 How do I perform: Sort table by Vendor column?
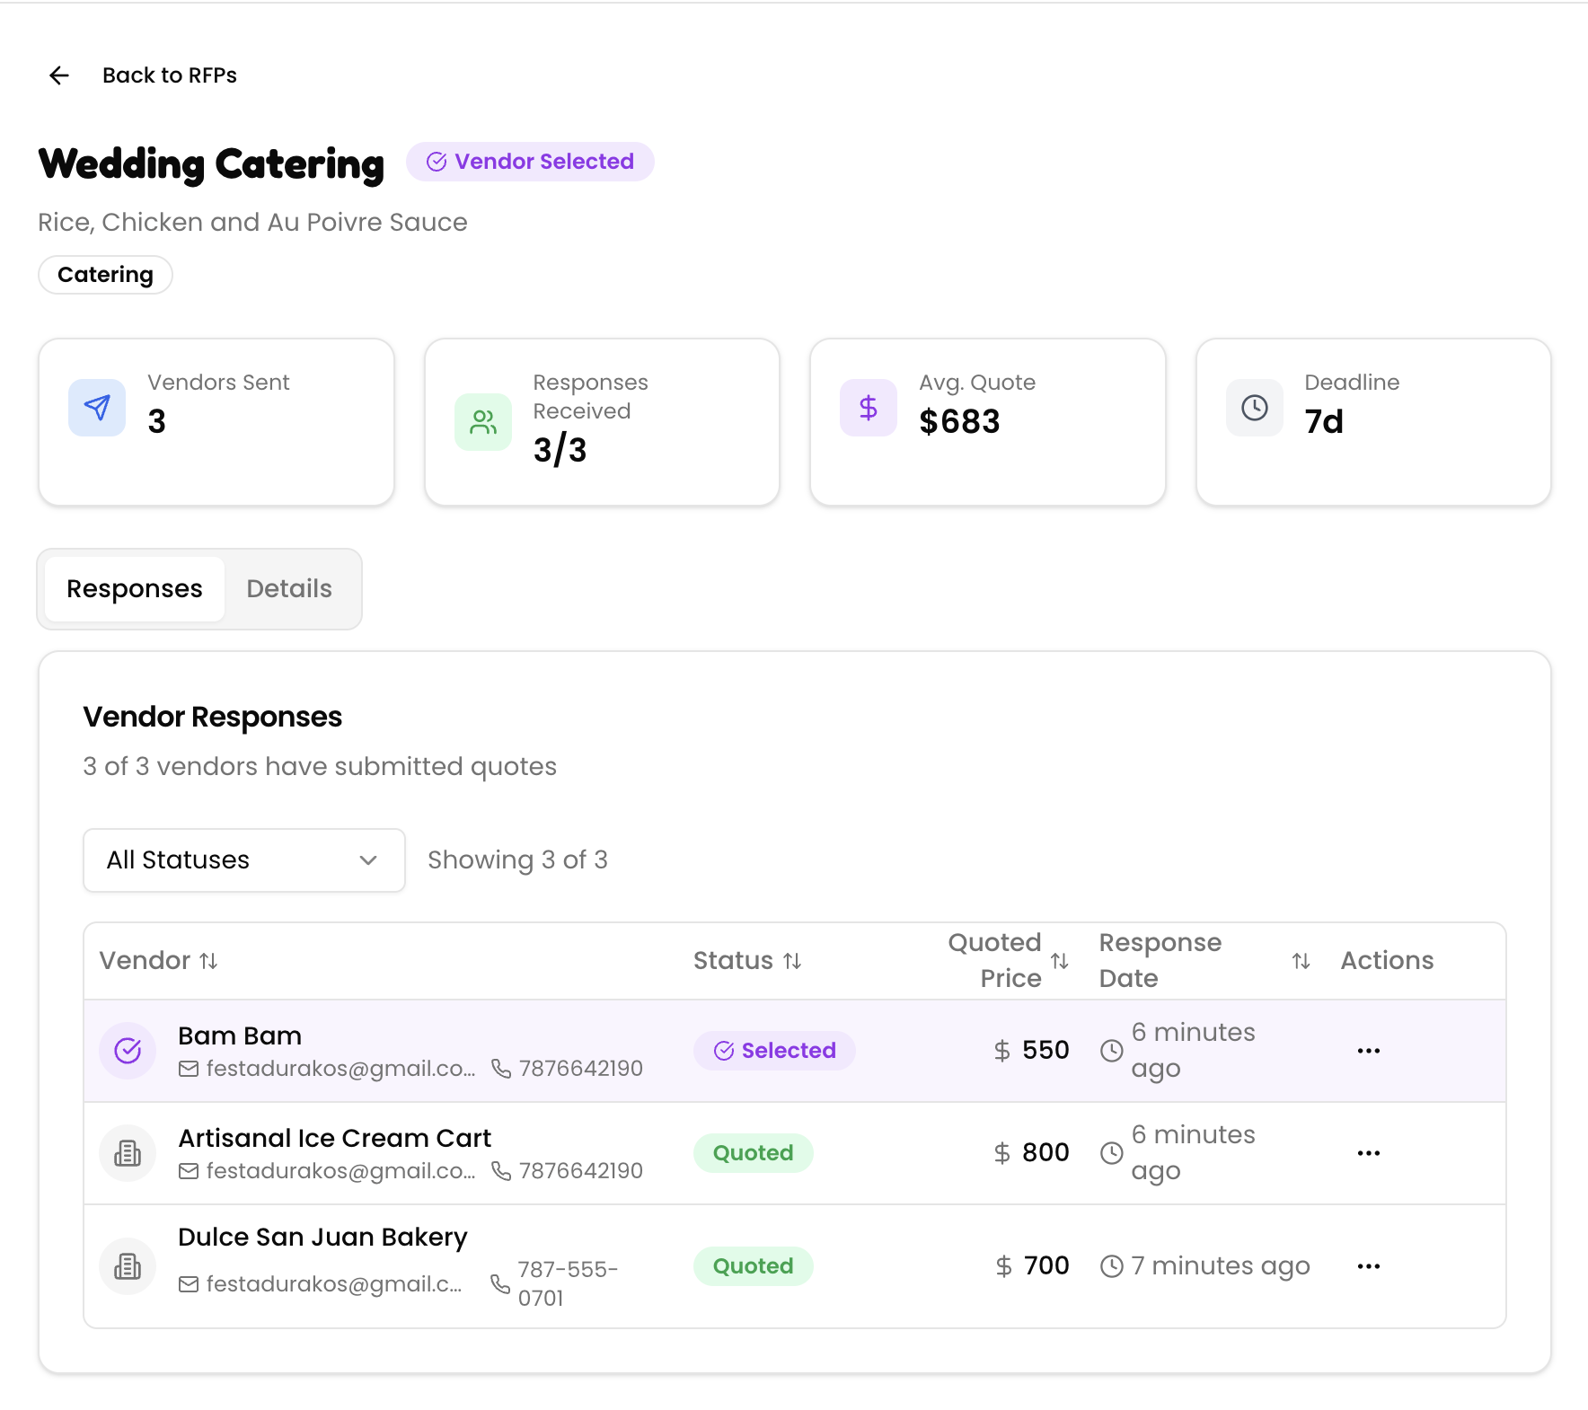click(208, 961)
